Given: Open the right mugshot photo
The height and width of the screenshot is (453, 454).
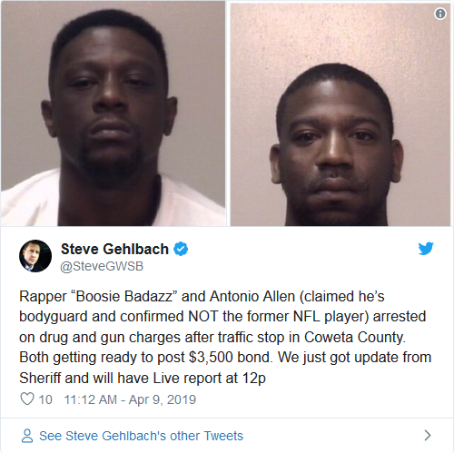Looking at the screenshot, I should 340,114.
